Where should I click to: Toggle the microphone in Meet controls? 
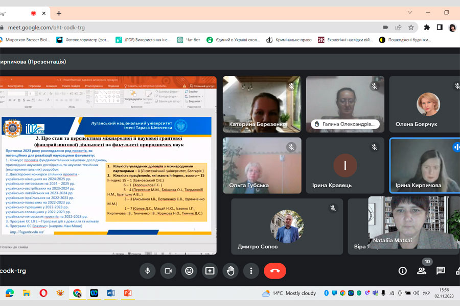coord(147,271)
